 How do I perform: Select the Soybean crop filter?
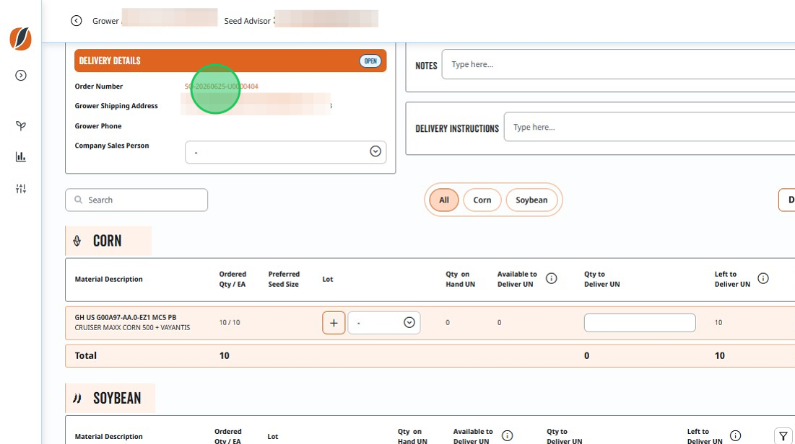(x=531, y=200)
